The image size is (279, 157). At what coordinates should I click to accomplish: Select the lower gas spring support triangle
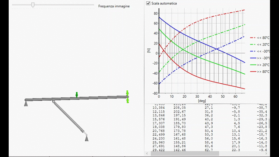click(87, 139)
